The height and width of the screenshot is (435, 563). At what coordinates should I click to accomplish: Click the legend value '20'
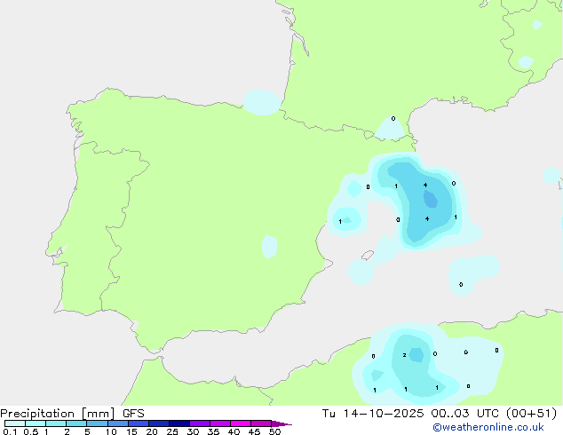tap(152, 431)
